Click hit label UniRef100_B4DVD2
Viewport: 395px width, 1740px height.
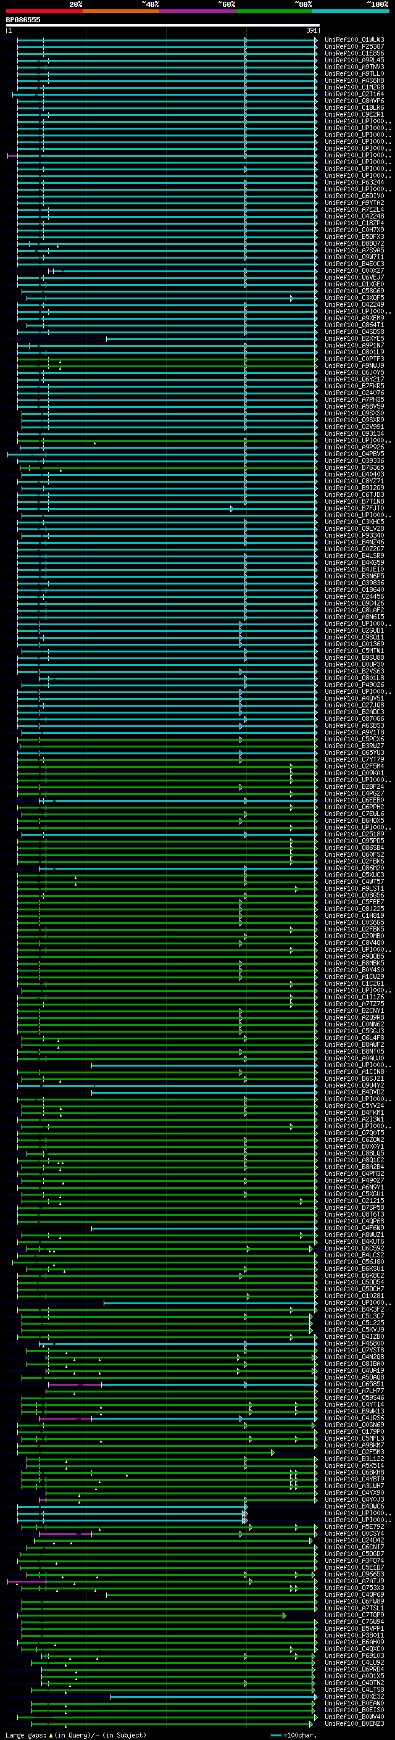click(354, 1093)
